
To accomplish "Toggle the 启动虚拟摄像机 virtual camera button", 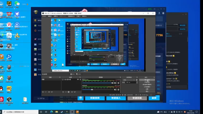I will pyautogui.click(x=147, y=85).
